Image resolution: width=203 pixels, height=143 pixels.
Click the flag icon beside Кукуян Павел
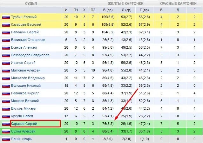click(6, 116)
